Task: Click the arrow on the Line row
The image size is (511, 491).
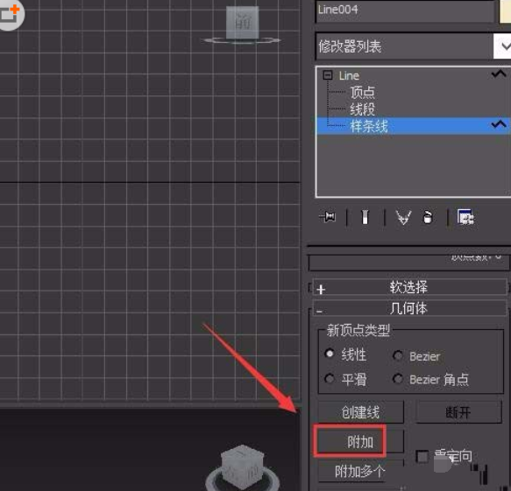Action: [499, 74]
